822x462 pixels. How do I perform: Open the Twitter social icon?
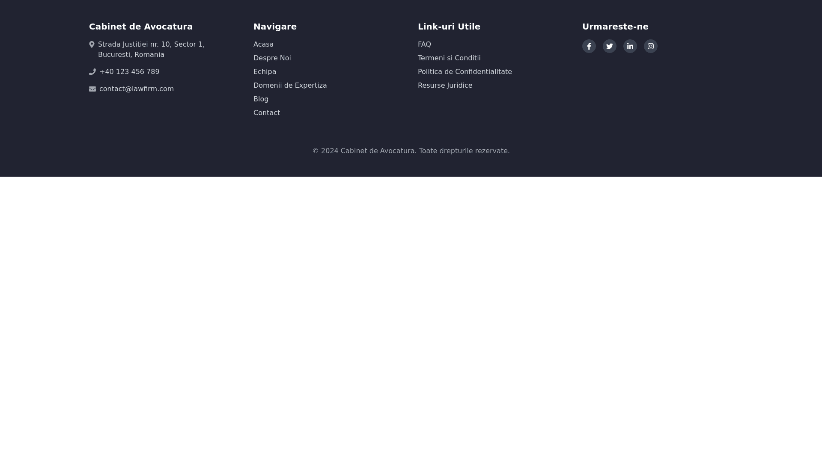[x=609, y=46]
